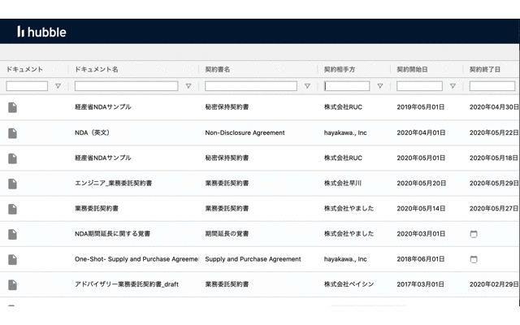Open filter menu for ドキュメント名 column
The width and height of the screenshot is (520, 325).
click(188, 86)
